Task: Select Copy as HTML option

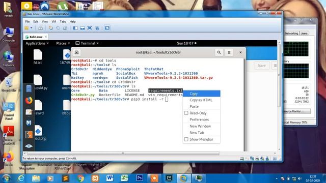Action: tap(202, 100)
